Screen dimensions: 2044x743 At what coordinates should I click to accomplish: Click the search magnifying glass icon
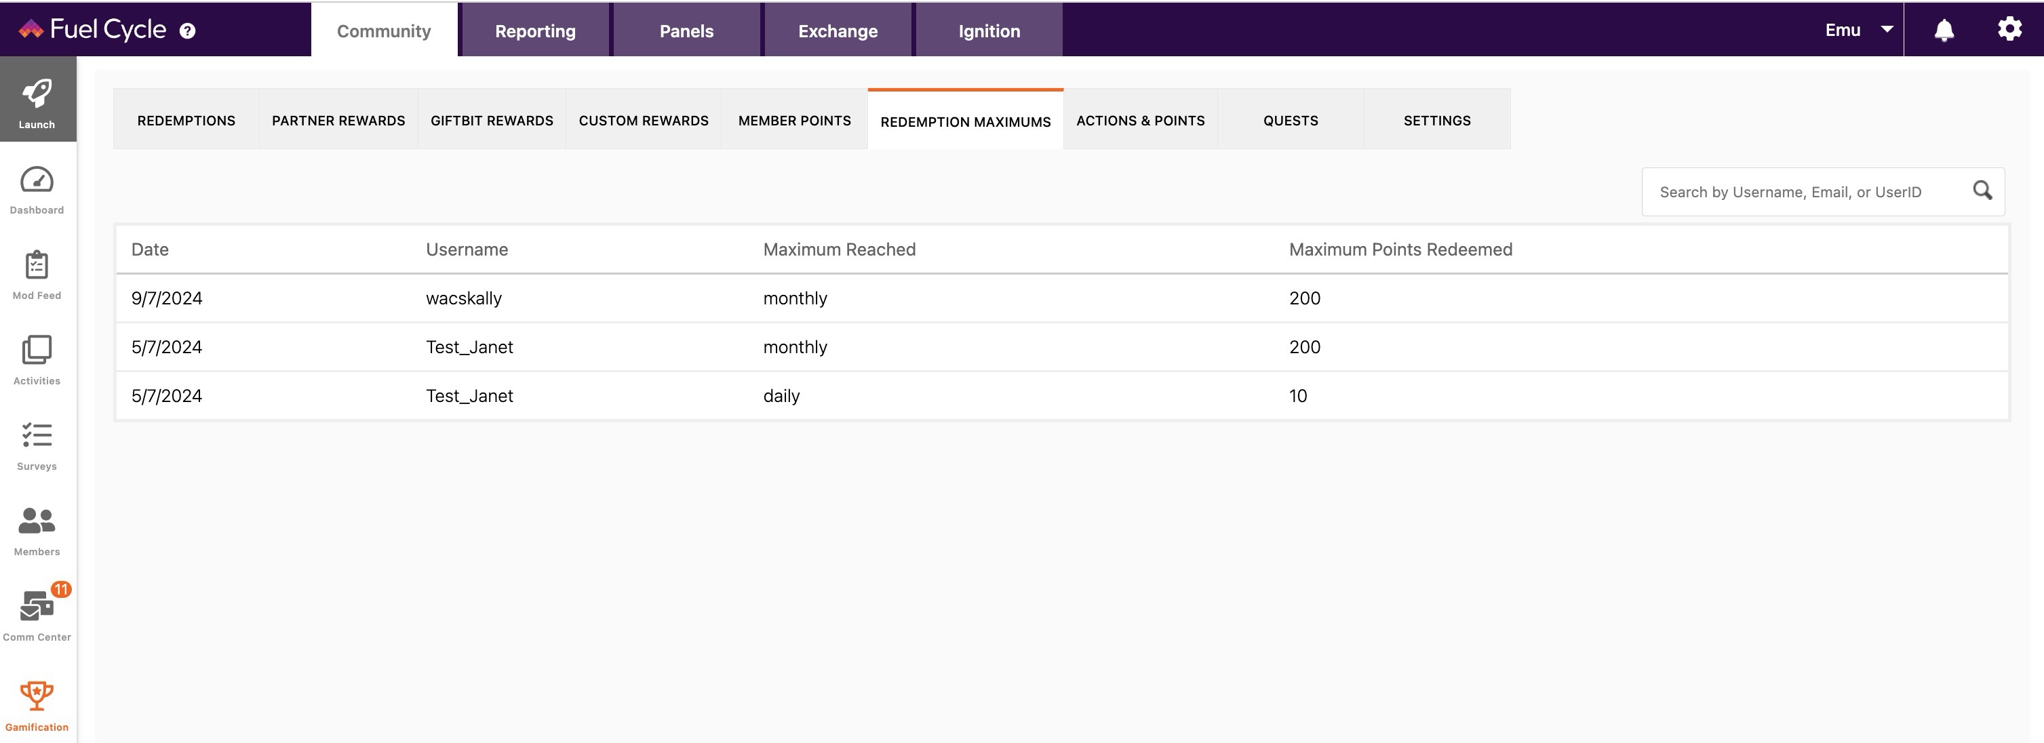point(1982,190)
